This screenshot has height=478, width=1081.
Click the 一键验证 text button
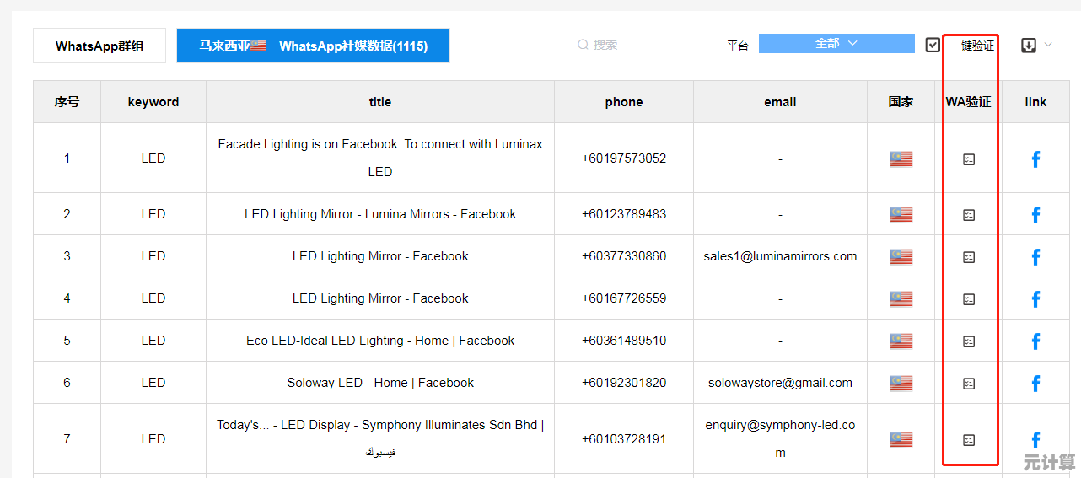972,46
